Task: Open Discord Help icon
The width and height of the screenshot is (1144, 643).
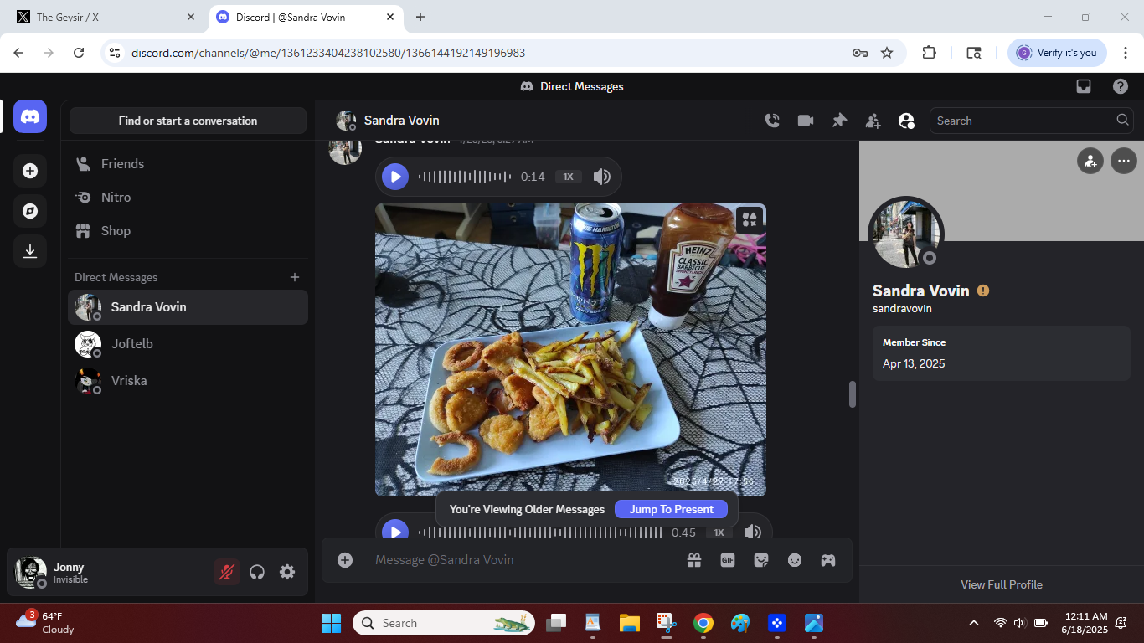Action: [x=1121, y=86]
